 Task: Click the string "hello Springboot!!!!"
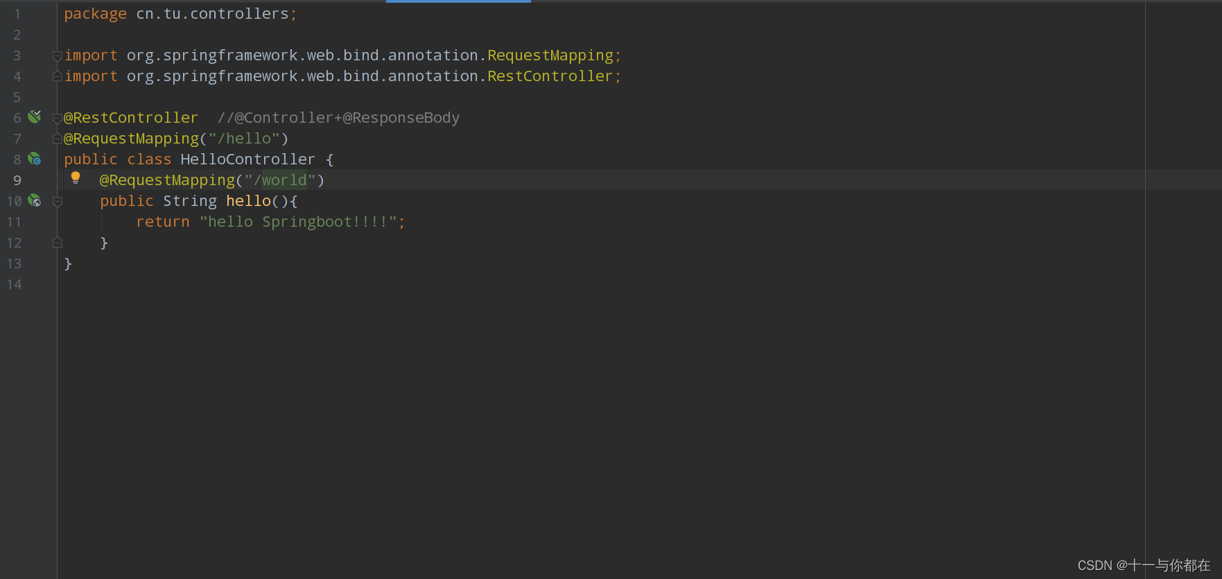(298, 222)
